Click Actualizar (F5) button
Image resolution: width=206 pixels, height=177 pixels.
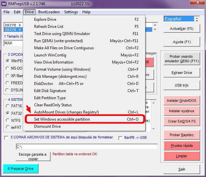[182, 29]
